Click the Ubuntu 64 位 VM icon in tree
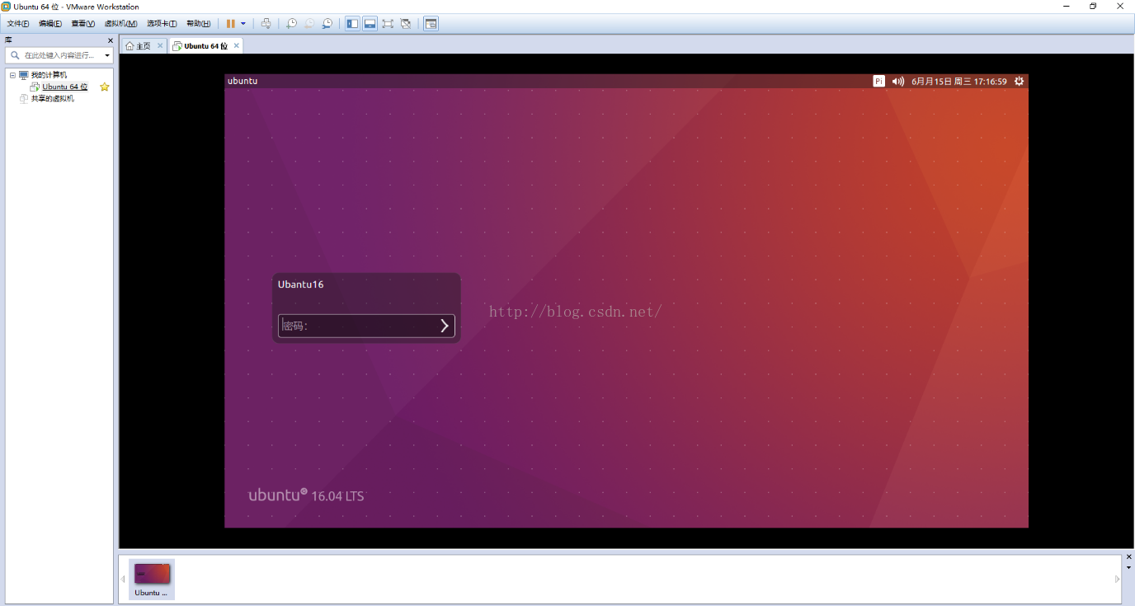 coord(35,87)
